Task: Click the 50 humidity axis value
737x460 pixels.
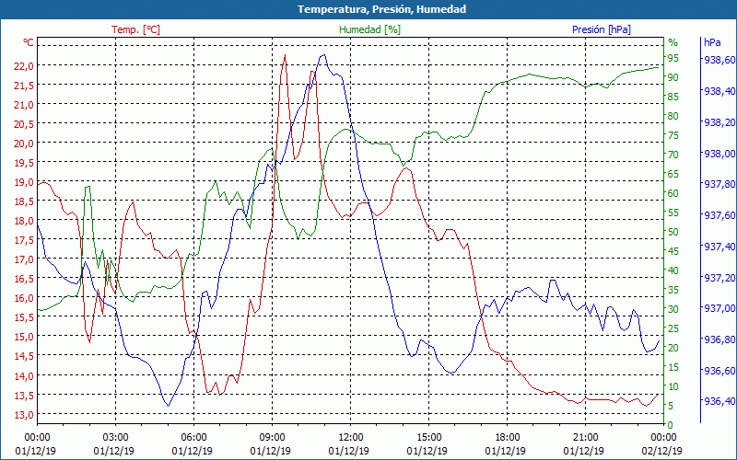Action: click(x=673, y=232)
